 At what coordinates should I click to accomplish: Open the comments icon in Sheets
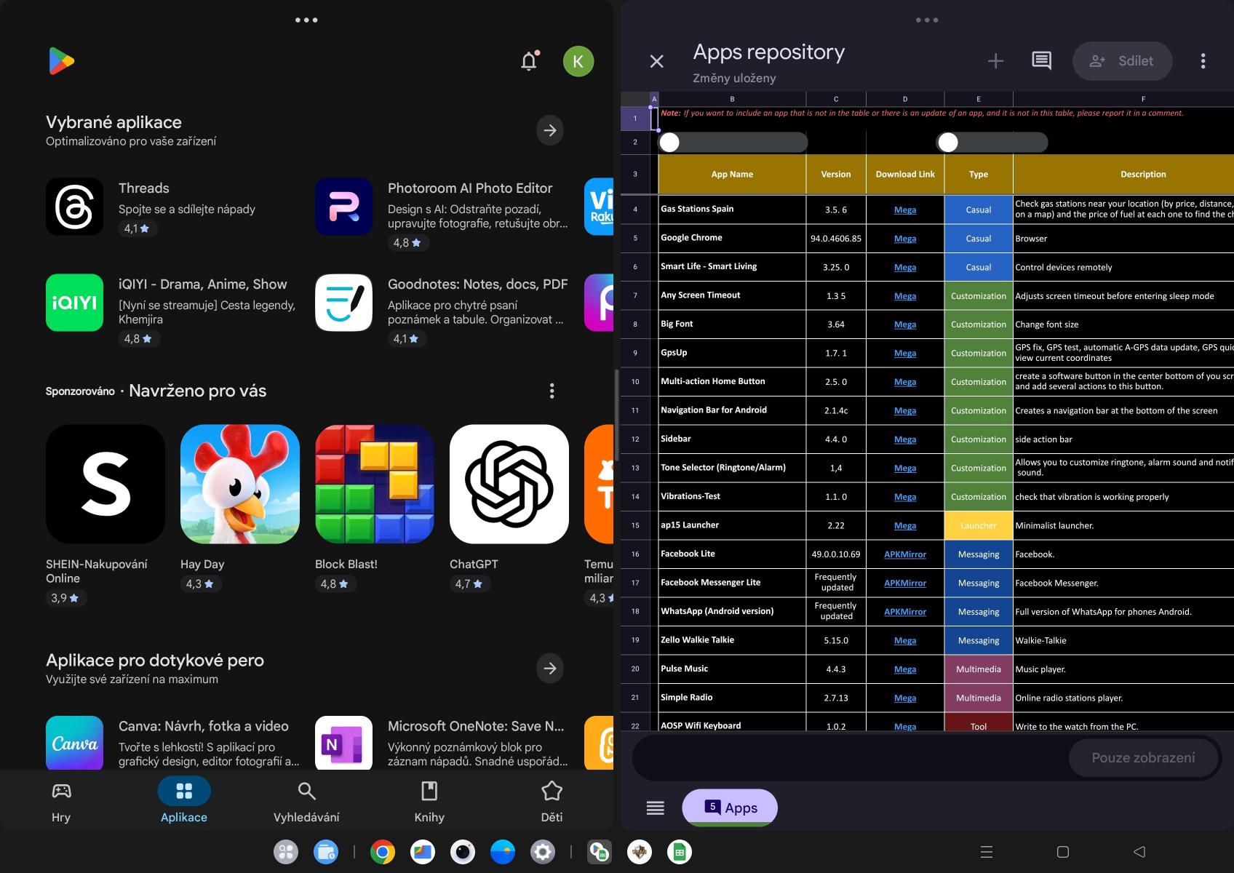(x=1041, y=61)
